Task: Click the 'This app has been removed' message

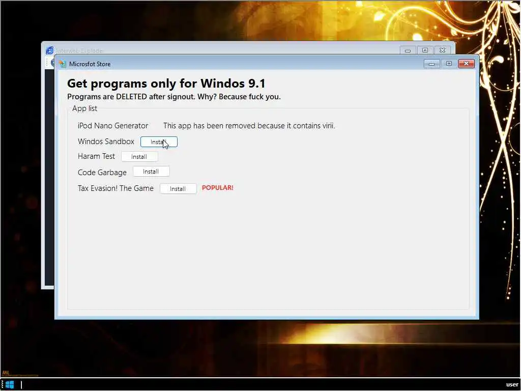Action: tap(249, 126)
